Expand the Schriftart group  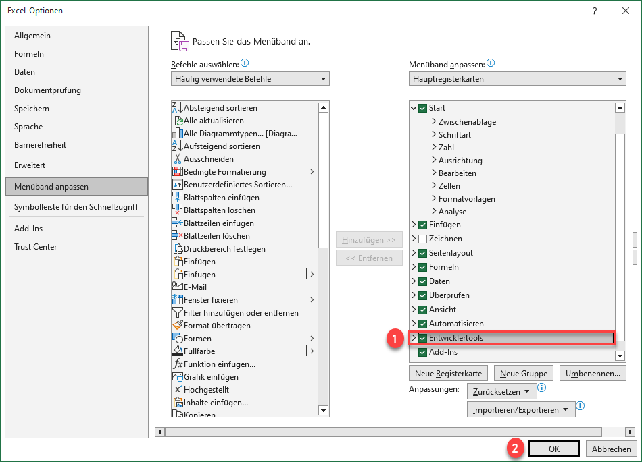tap(434, 134)
